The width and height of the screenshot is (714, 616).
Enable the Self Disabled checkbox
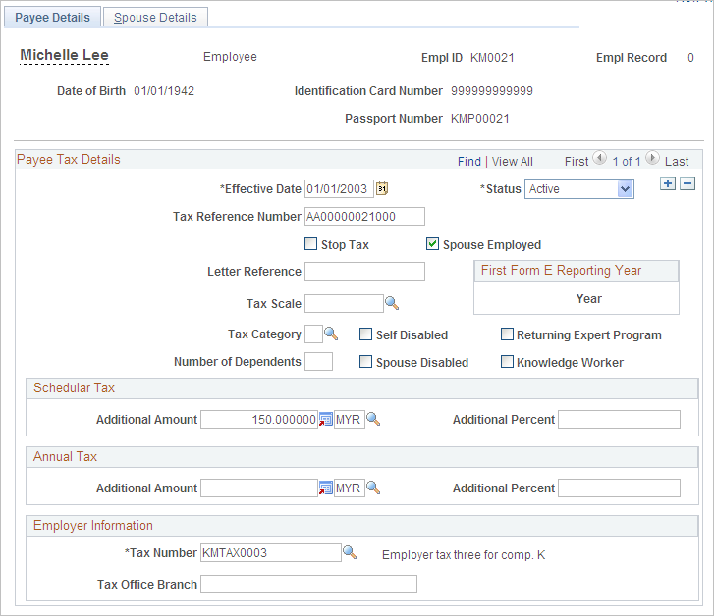click(365, 334)
